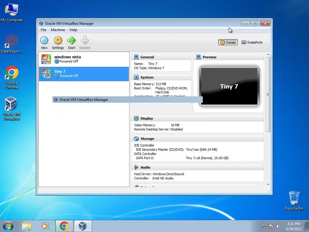The width and height of the screenshot is (309, 232).
Task: Open the Windows Start orb
Action: (8, 226)
